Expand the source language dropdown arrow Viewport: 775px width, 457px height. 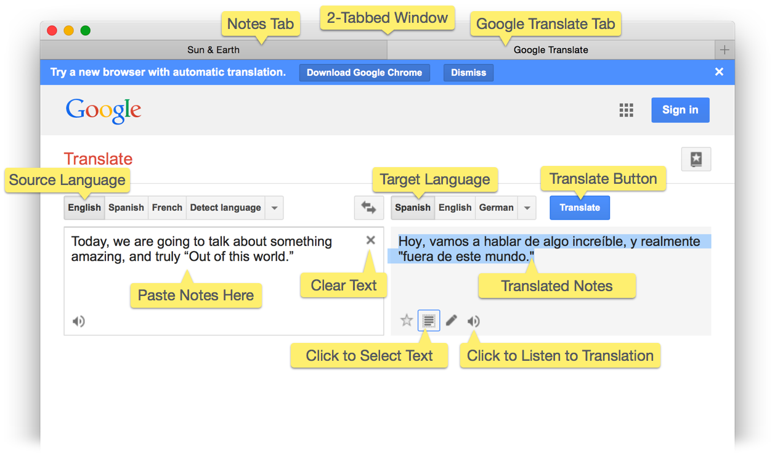coord(275,208)
